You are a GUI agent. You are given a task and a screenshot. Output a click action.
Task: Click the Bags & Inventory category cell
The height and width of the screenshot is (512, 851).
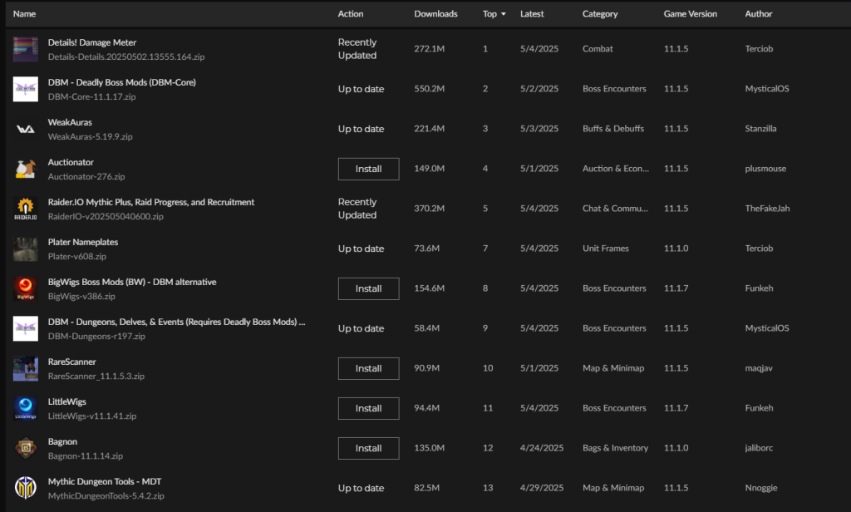coord(616,448)
